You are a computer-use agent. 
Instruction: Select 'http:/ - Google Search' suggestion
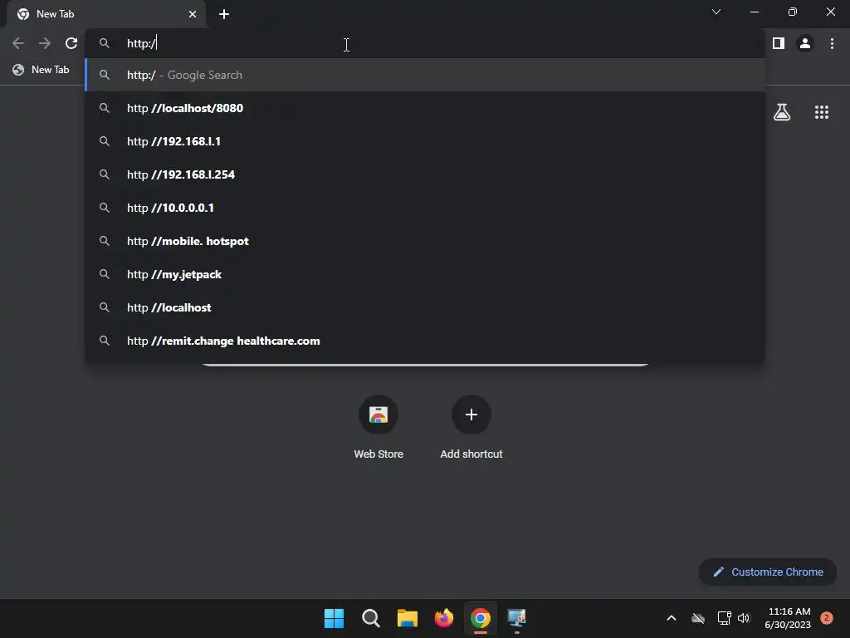[425, 75]
